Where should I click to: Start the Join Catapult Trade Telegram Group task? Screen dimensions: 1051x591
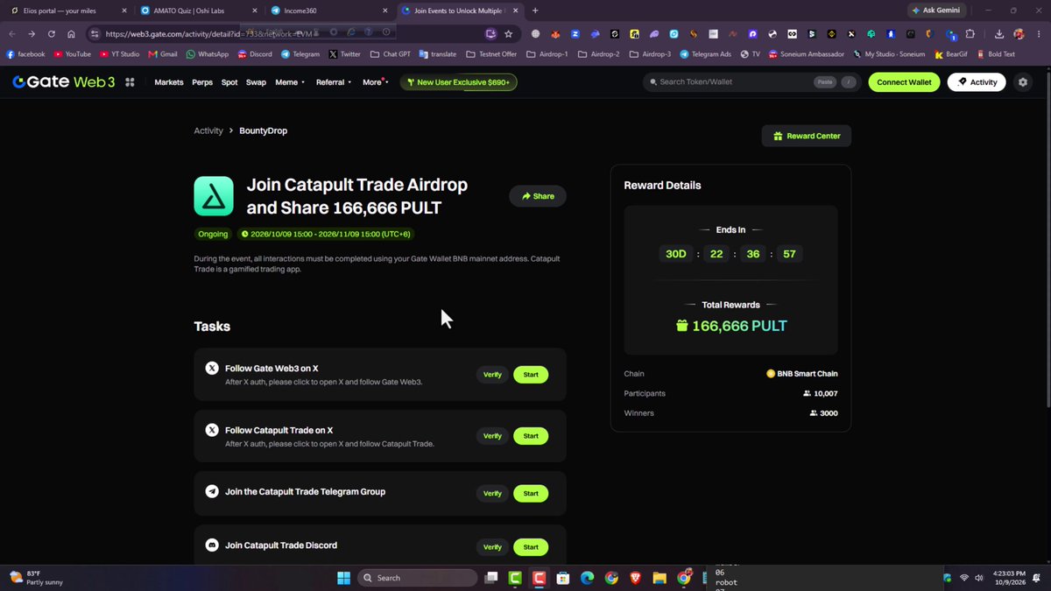[531, 494]
